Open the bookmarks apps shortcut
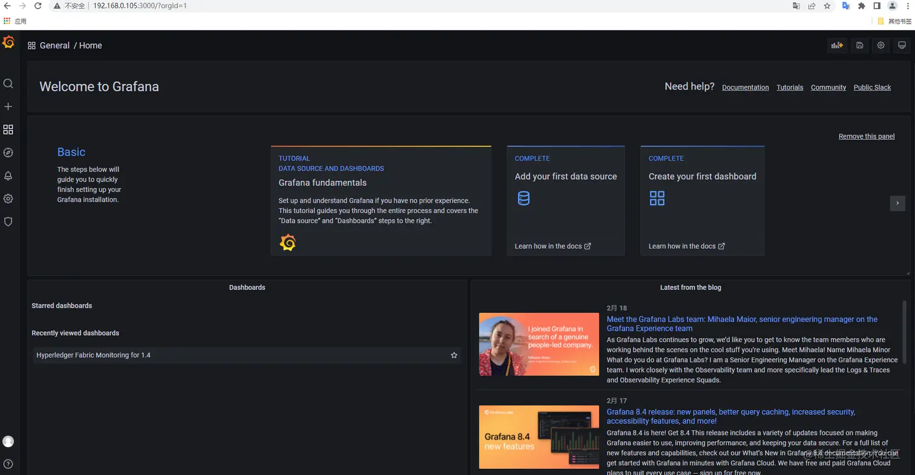 pyautogui.click(x=15, y=21)
